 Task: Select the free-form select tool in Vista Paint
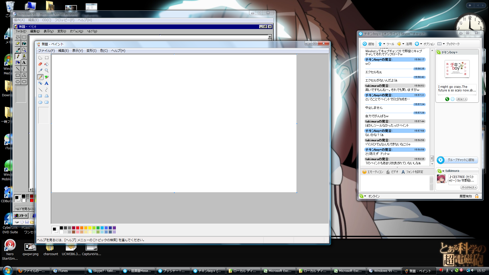(x=40, y=58)
